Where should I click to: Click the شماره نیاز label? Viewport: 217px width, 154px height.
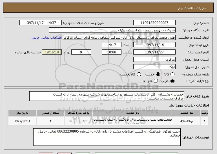coord(201,23)
